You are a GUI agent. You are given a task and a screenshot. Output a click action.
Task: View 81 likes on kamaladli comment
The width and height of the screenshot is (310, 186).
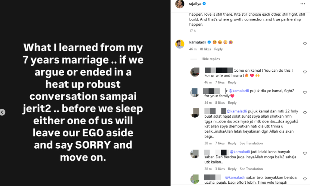[205, 49]
